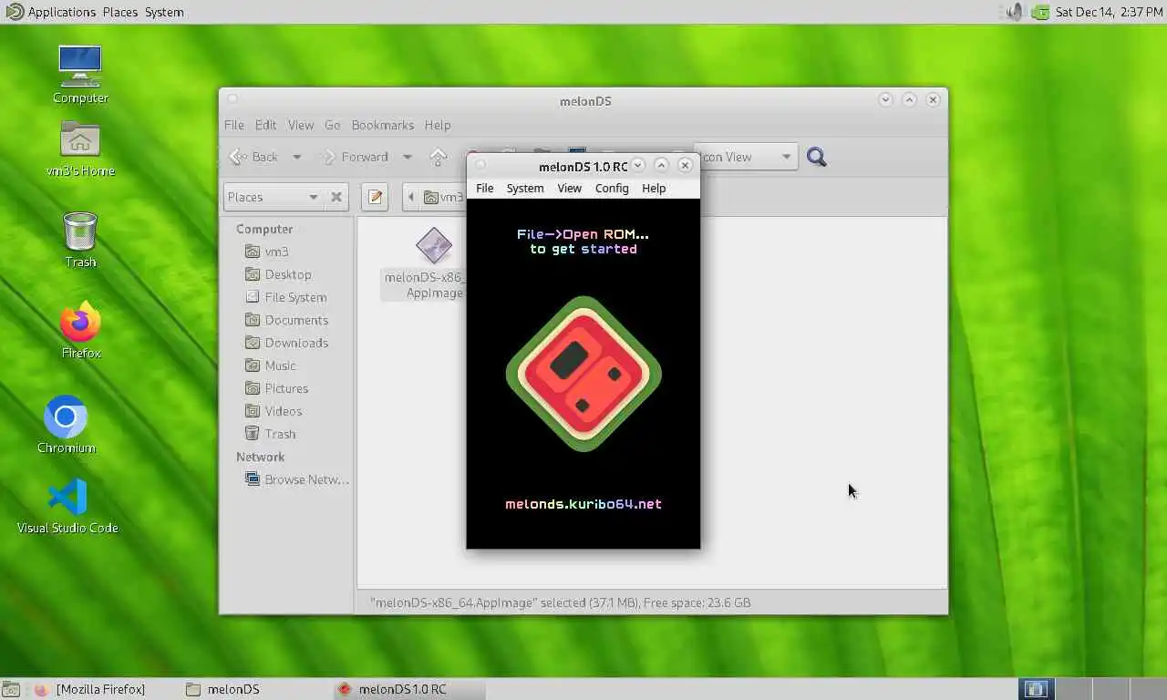Minimize the melonDS emulator window
The width and height of the screenshot is (1167, 700).
pos(639,165)
